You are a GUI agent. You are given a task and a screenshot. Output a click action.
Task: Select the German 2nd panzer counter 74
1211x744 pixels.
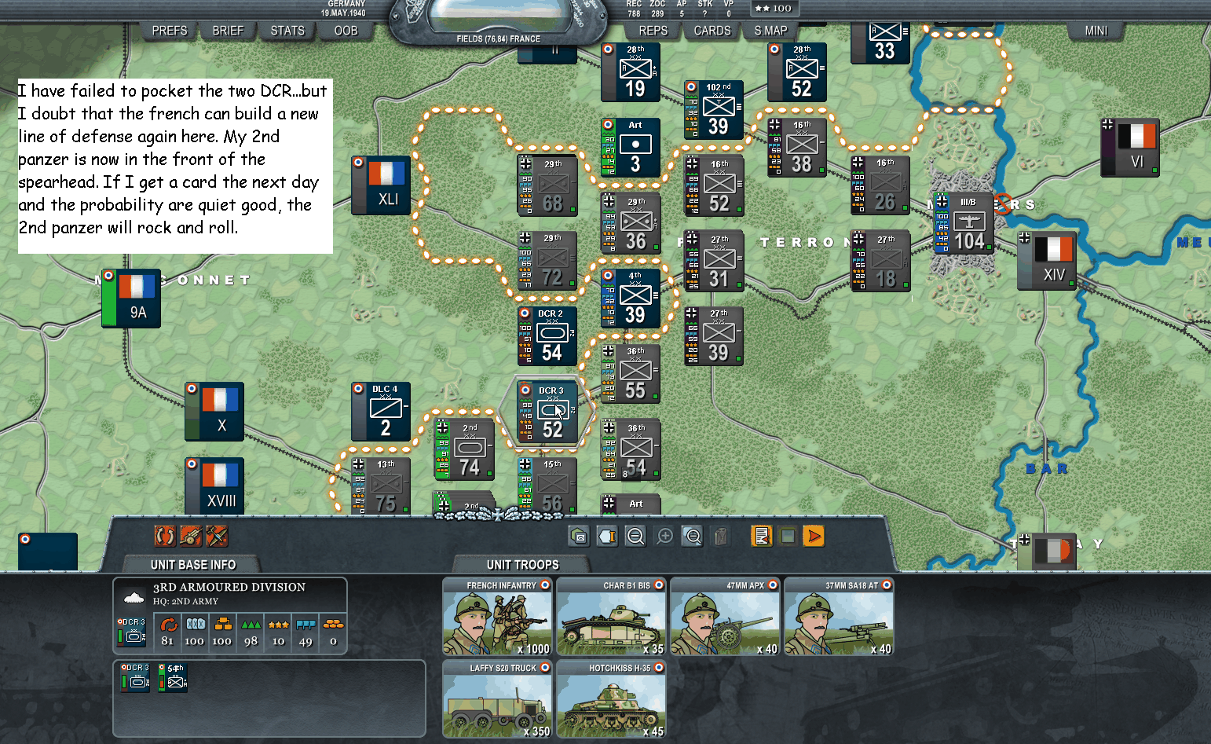(x=465, y=449)
